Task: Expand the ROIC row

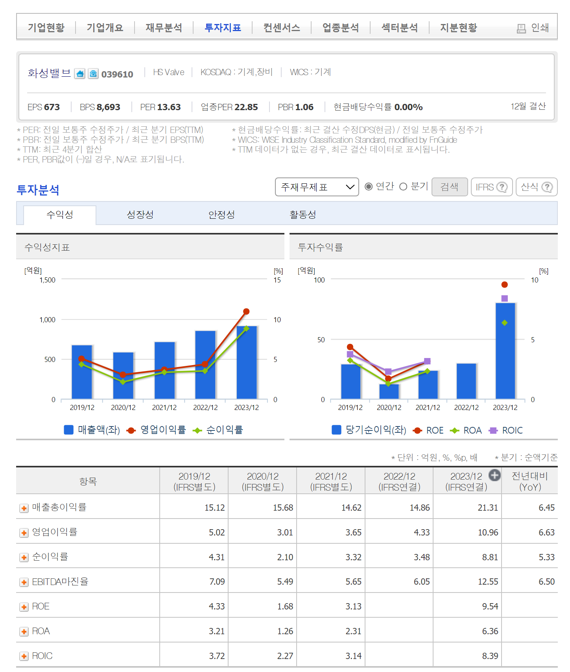Action: click(24, 657)
